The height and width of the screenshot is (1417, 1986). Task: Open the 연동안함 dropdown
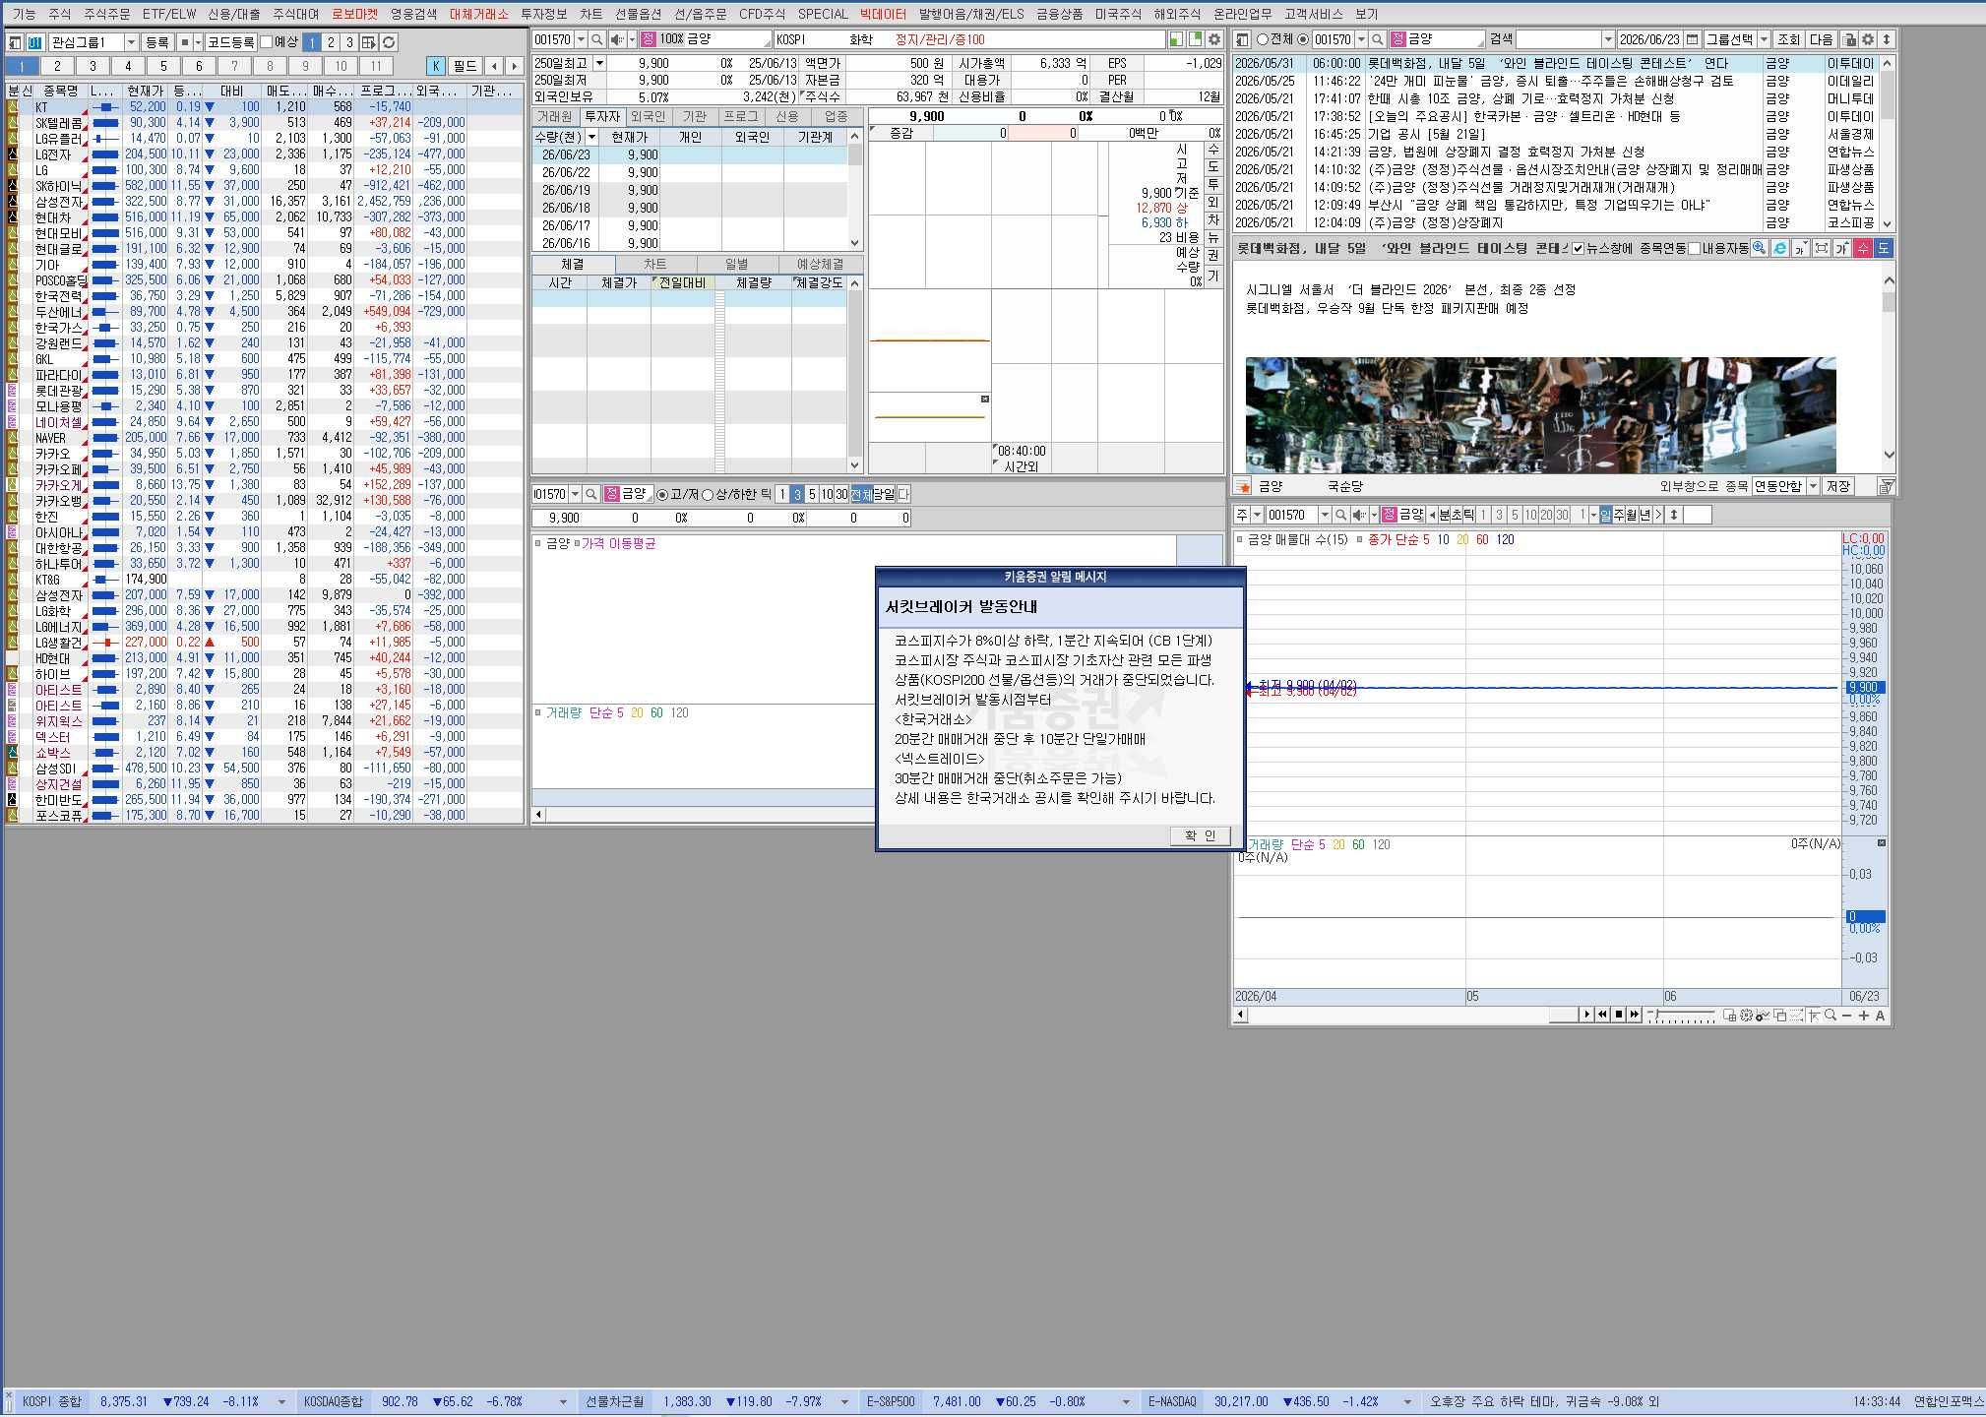(x=1813, y=486)
